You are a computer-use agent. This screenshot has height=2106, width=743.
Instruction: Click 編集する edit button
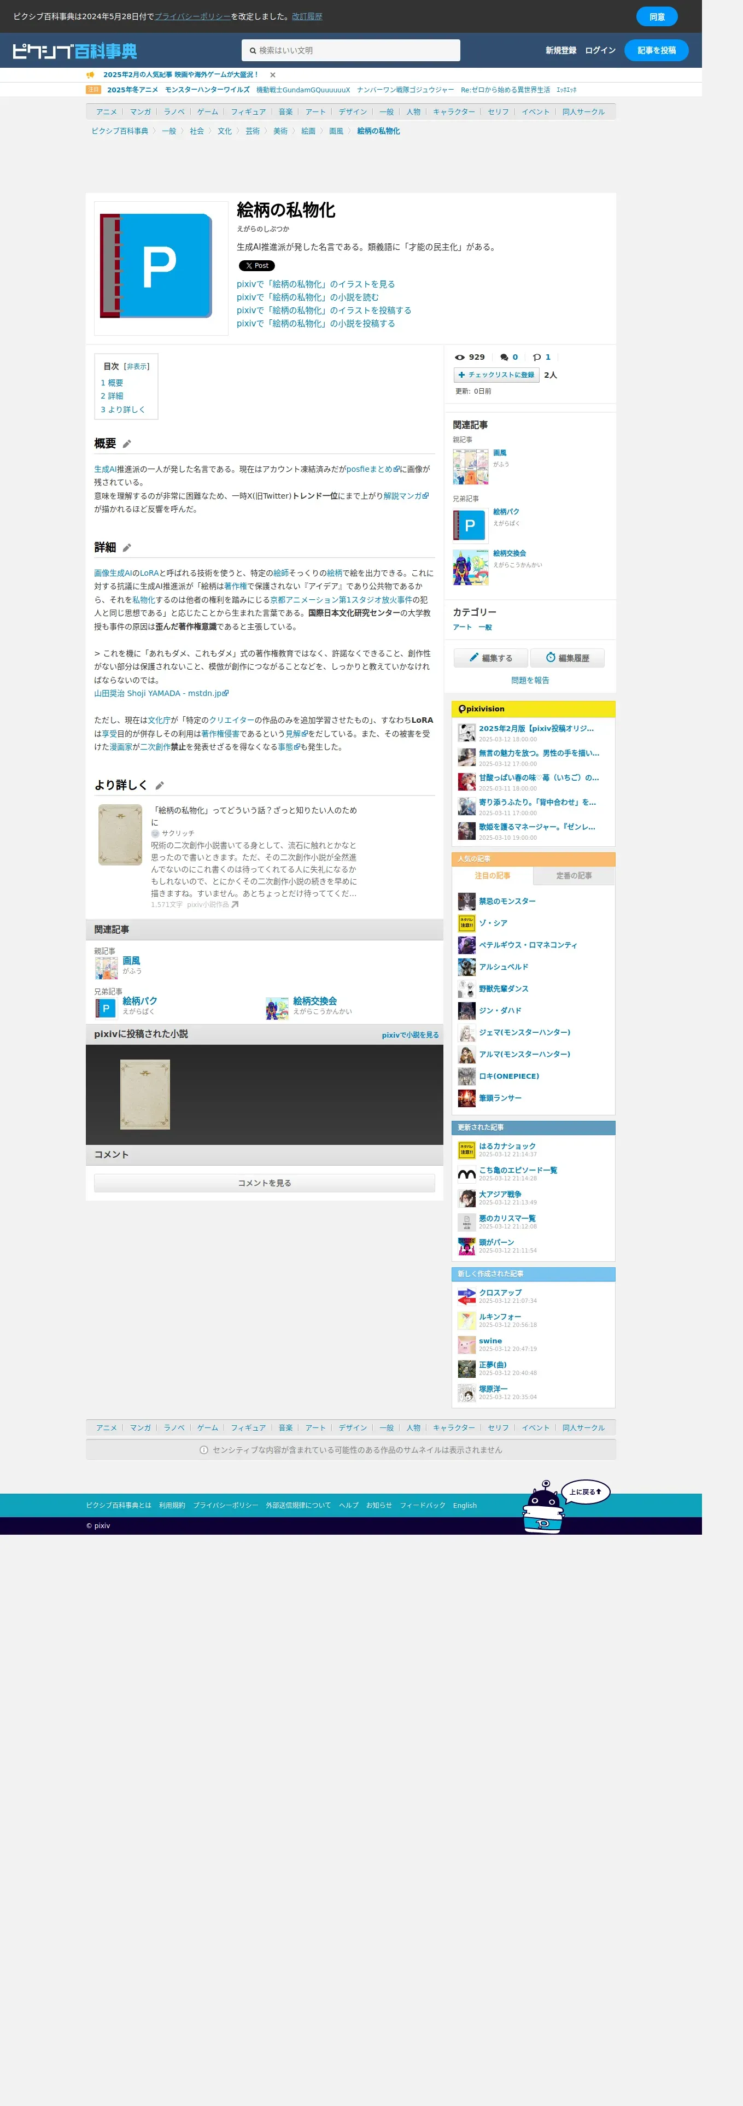point(490,658)
